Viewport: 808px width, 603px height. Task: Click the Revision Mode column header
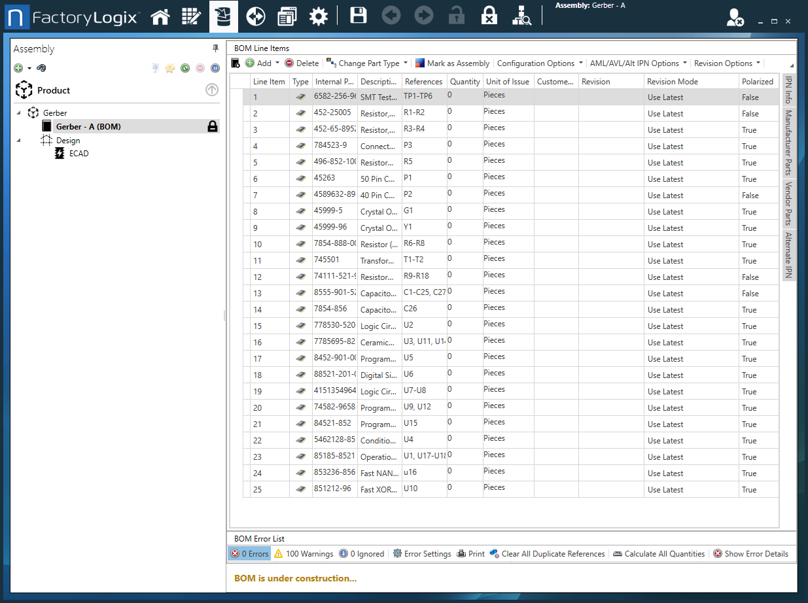tap(672, 82)
